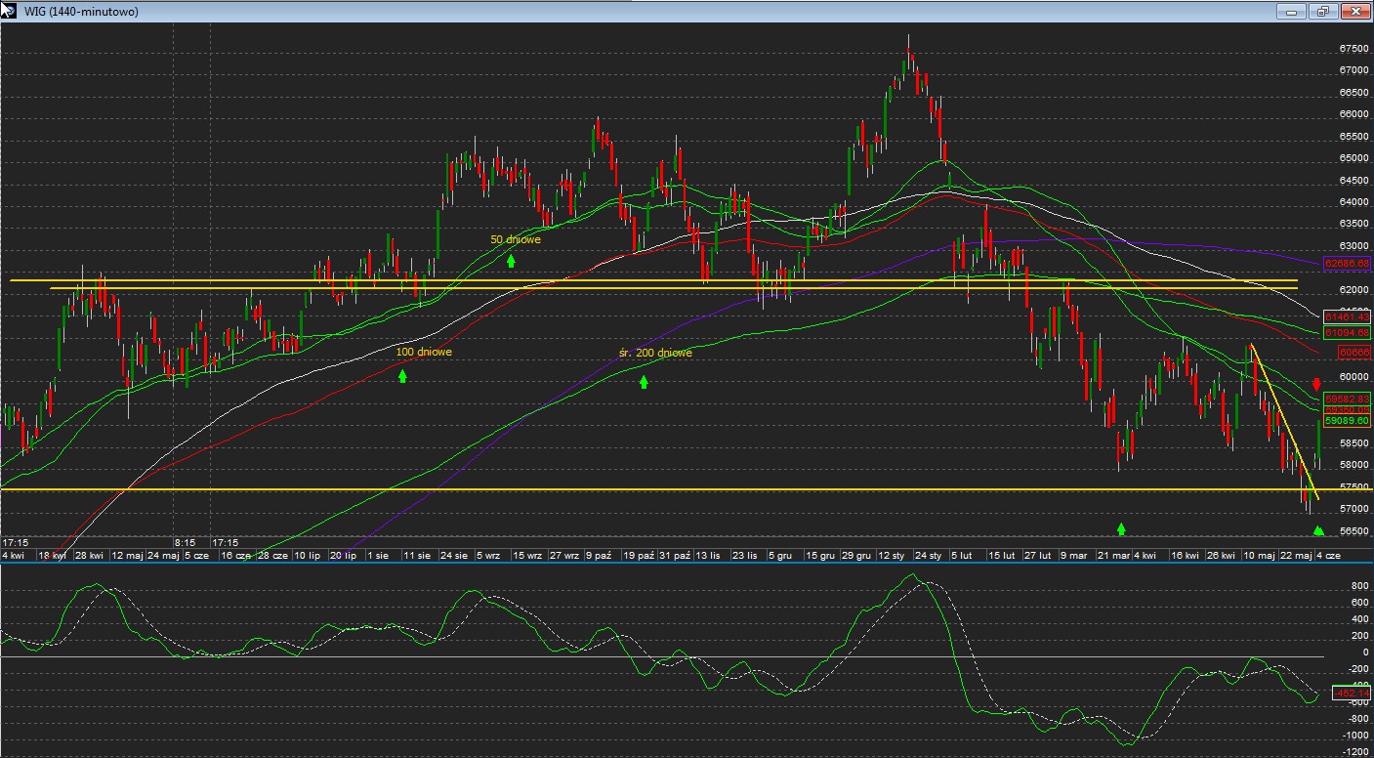Click the 59582.83 price tag
This screenshot has width=1374, height=758.
click(1348, 399)
